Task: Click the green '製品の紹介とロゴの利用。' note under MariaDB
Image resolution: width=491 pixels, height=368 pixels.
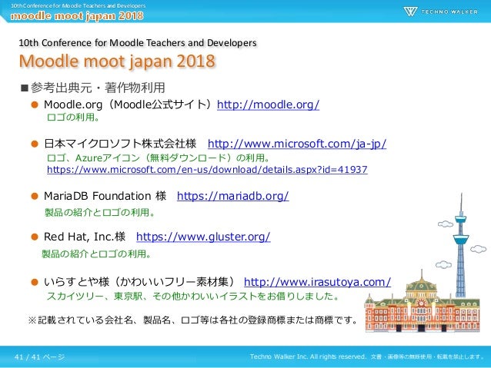Action: (99, 213)
